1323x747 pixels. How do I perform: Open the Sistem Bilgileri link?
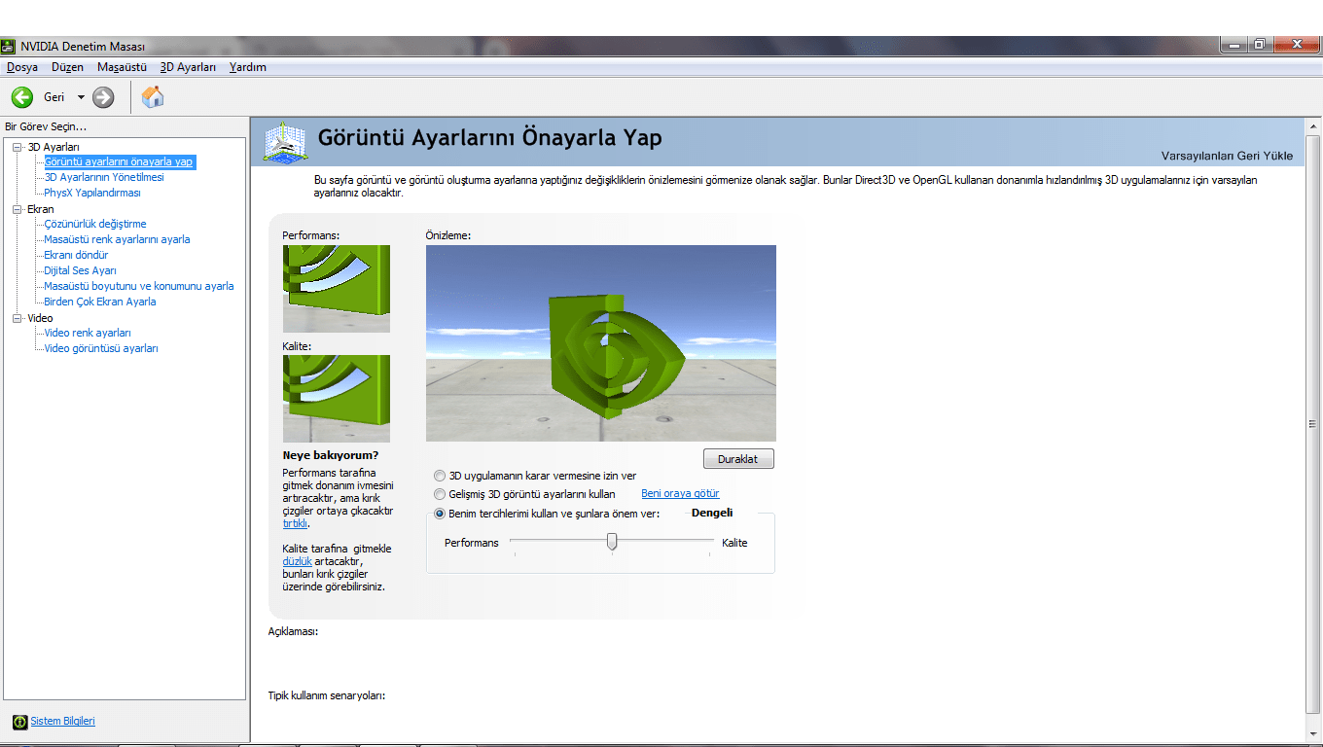point(63,722)
